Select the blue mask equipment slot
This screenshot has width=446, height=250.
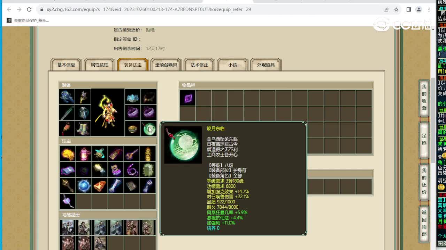tap(133, 97)
